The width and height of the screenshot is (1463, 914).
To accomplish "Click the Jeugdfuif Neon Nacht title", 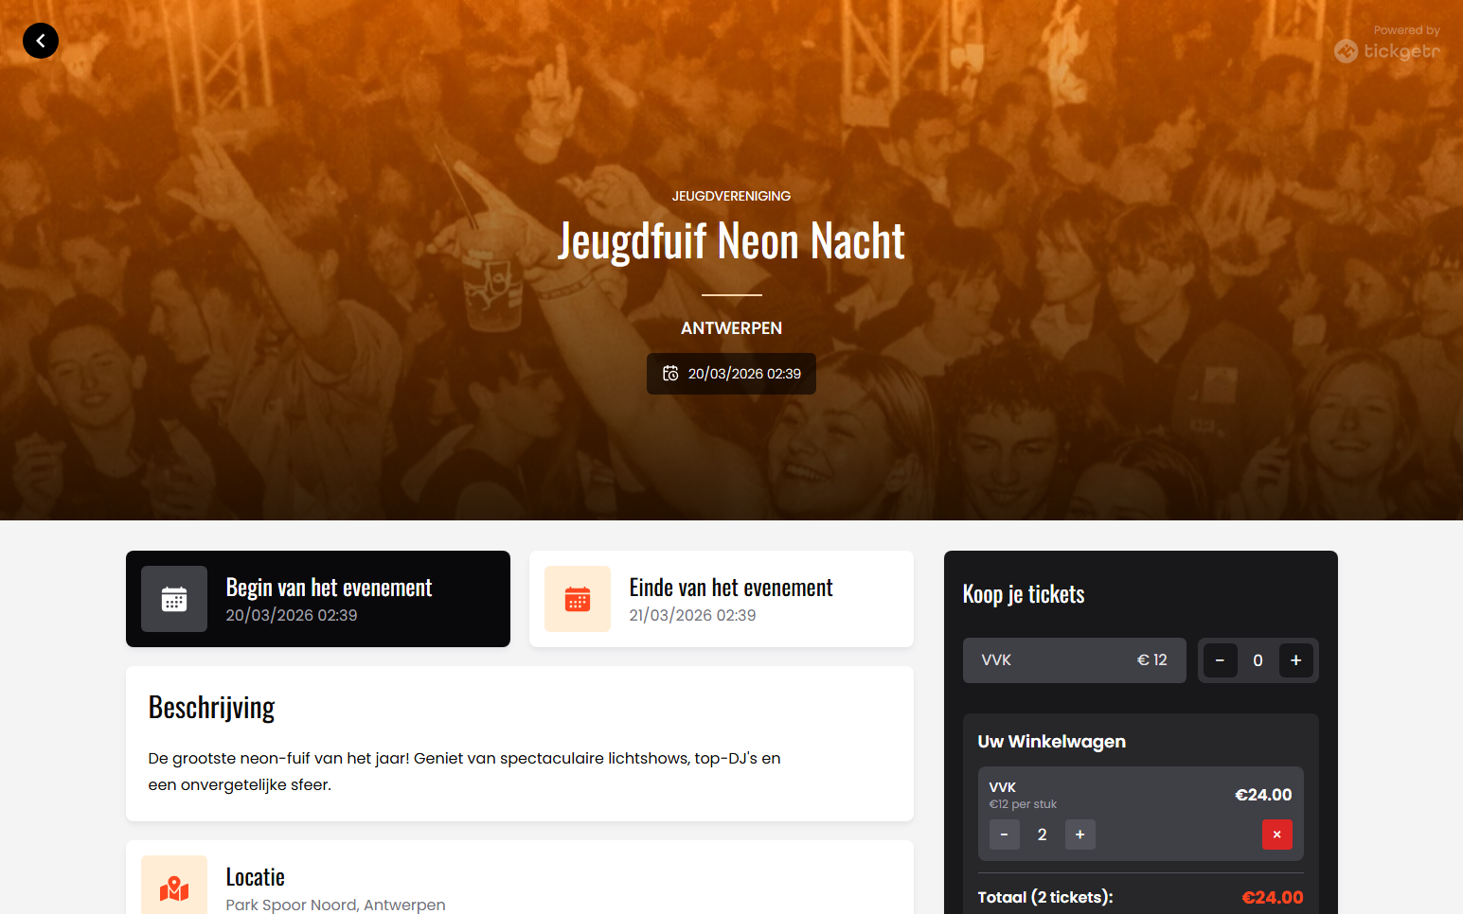I will [x=731, y=241].
